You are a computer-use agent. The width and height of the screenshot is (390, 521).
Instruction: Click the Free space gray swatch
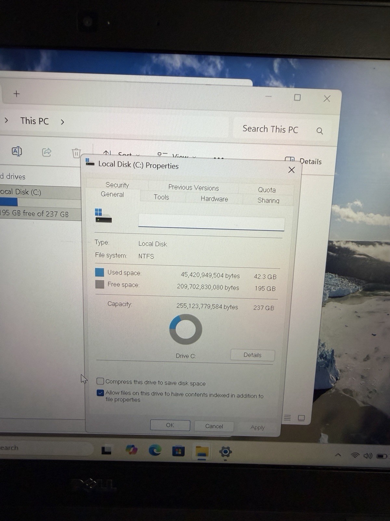[99, 284]
